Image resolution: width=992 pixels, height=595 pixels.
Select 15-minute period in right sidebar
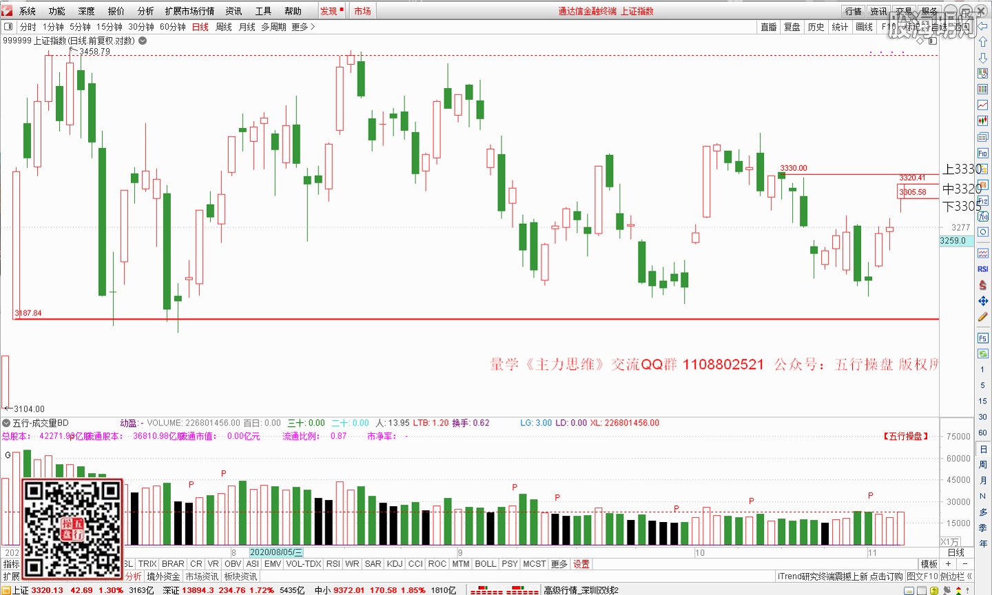coord(982,401)
